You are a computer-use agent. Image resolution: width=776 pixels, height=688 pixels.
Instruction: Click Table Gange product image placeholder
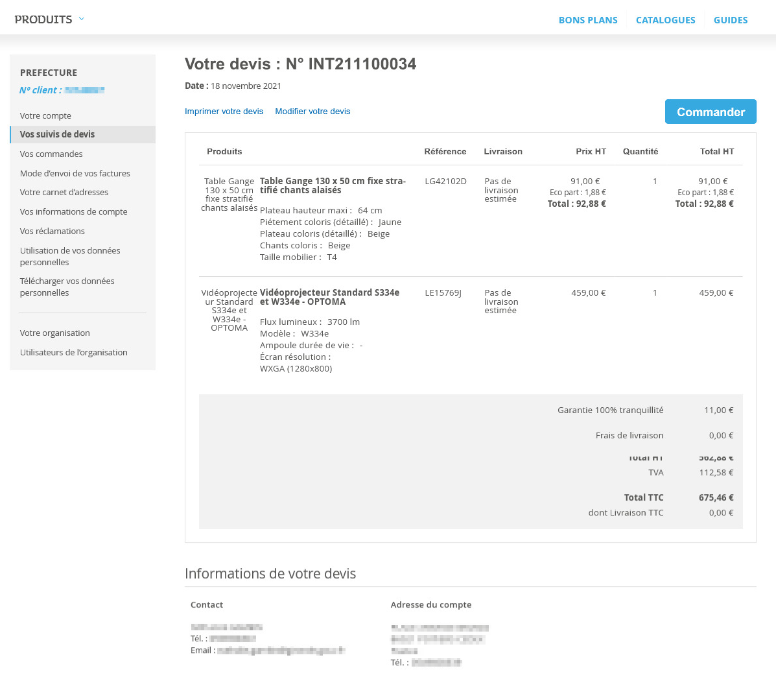(x=229, y=195)
